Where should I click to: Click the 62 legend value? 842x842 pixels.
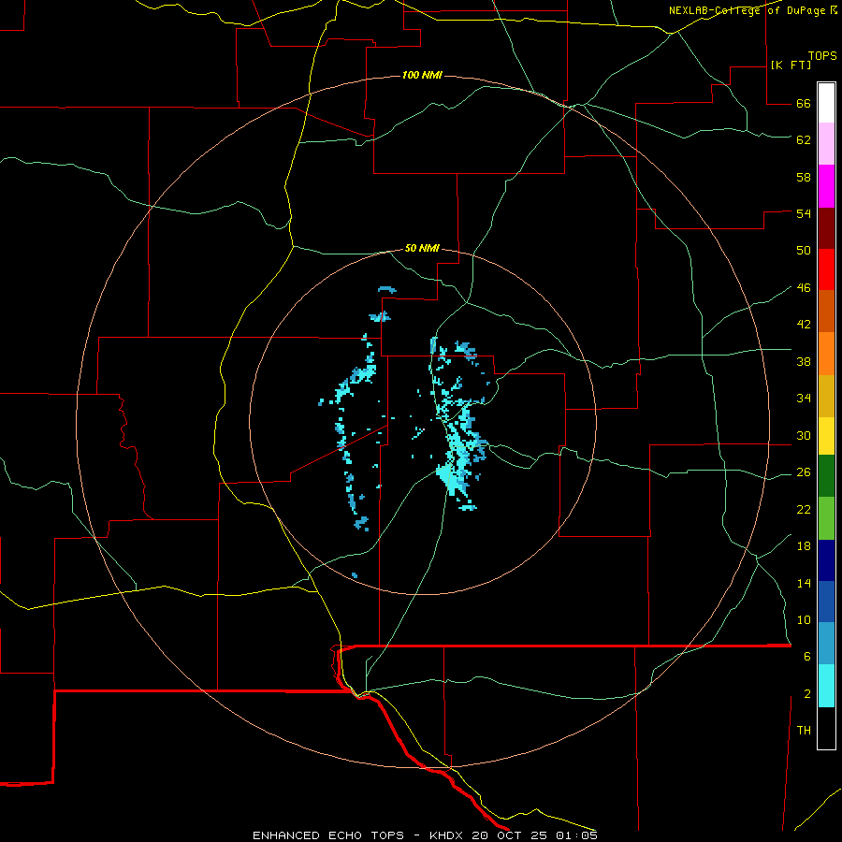804,139
